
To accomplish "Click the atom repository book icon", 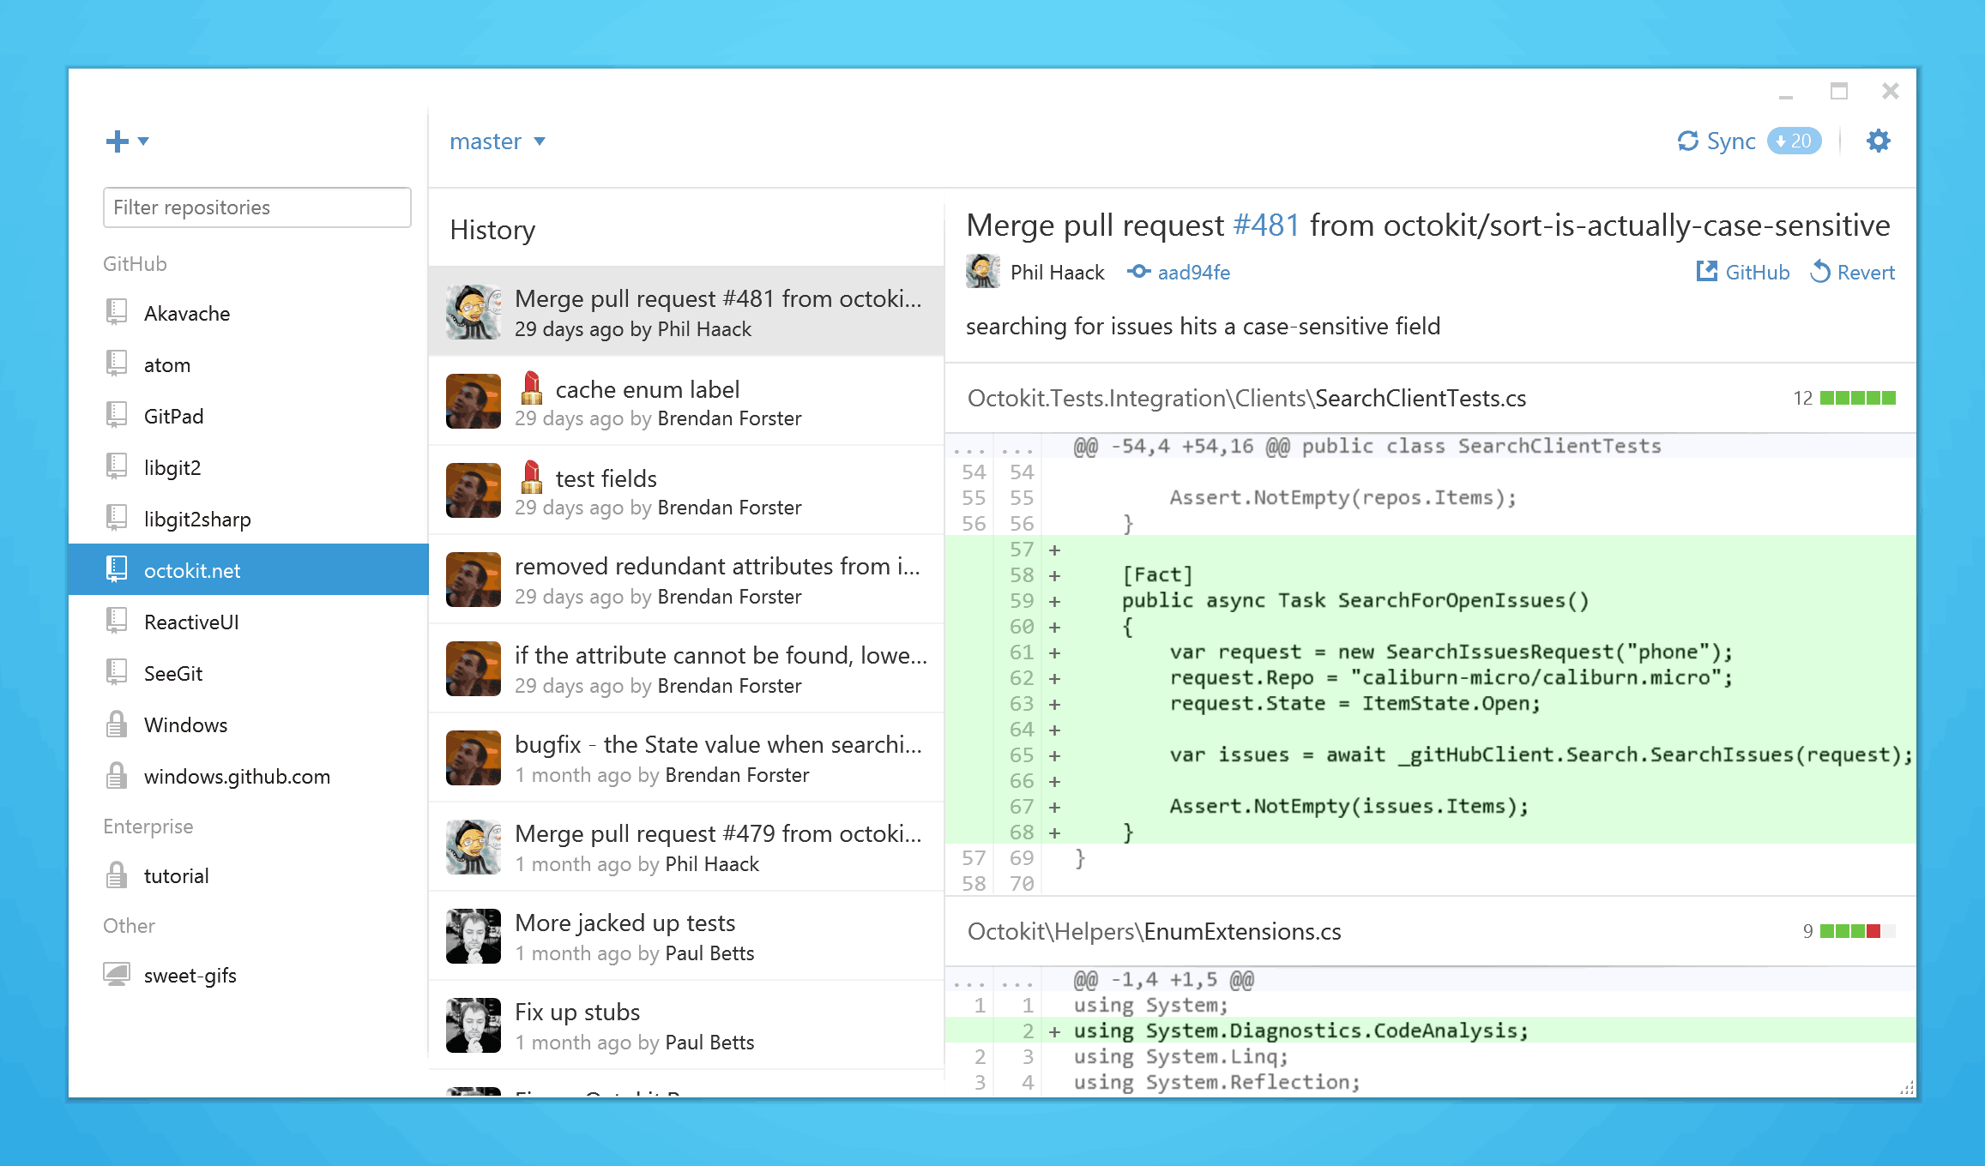I will point(117,364).
